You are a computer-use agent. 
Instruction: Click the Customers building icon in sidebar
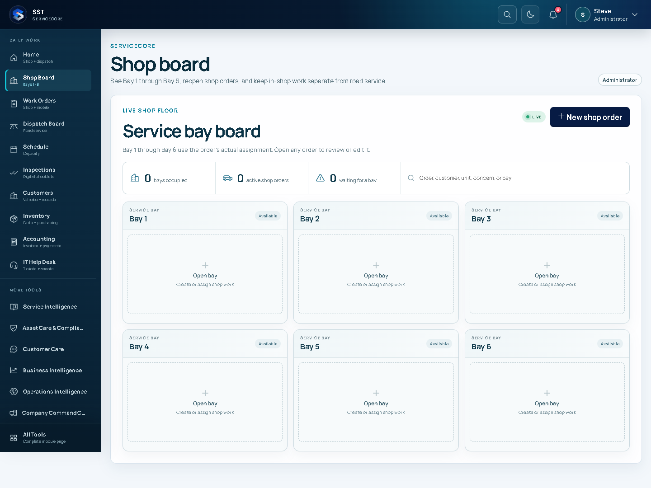coord(14,196)
